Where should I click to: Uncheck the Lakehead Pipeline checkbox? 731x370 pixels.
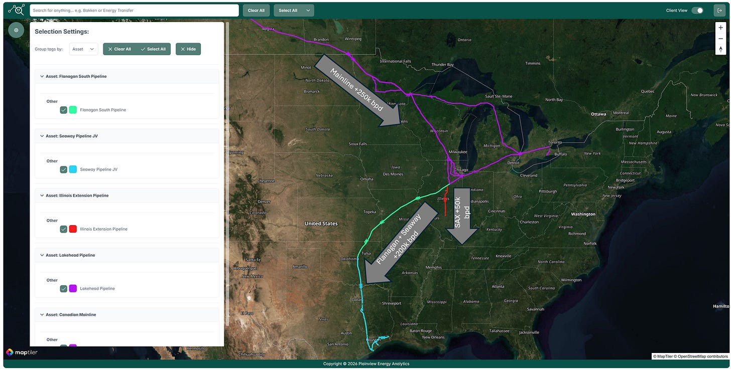63,289
